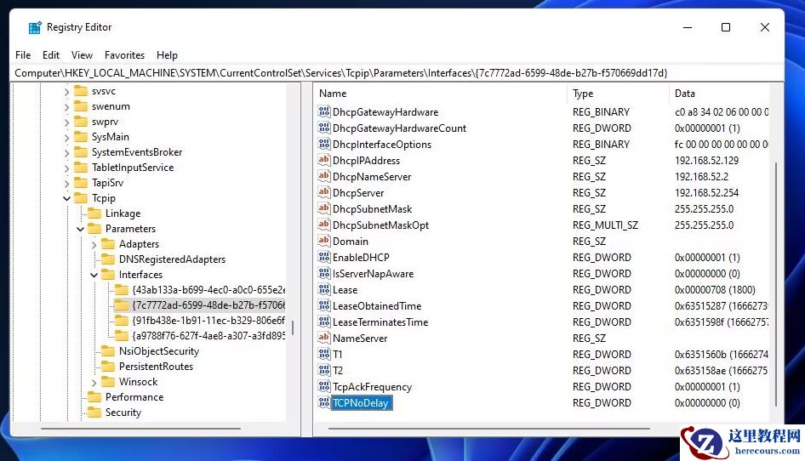Click the Lease DWORD value icon
Screen dimensions: 805x461
(324, 289)
